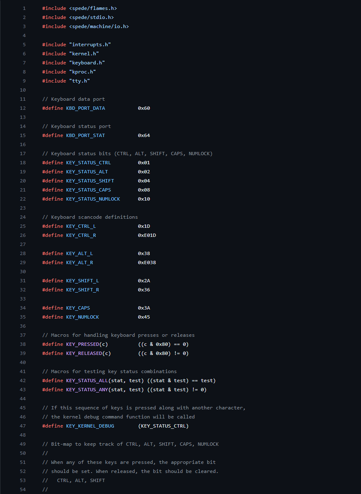
Task: Click the comment about keyboard status bits
Action: pos(127,153)
